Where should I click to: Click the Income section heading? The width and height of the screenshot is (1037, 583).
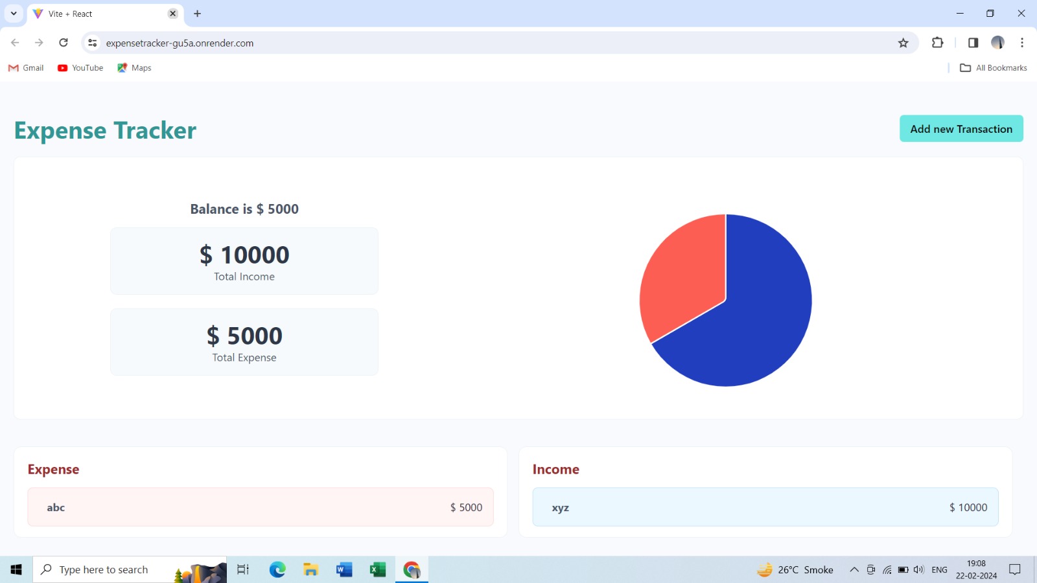(x=555, y=470)
